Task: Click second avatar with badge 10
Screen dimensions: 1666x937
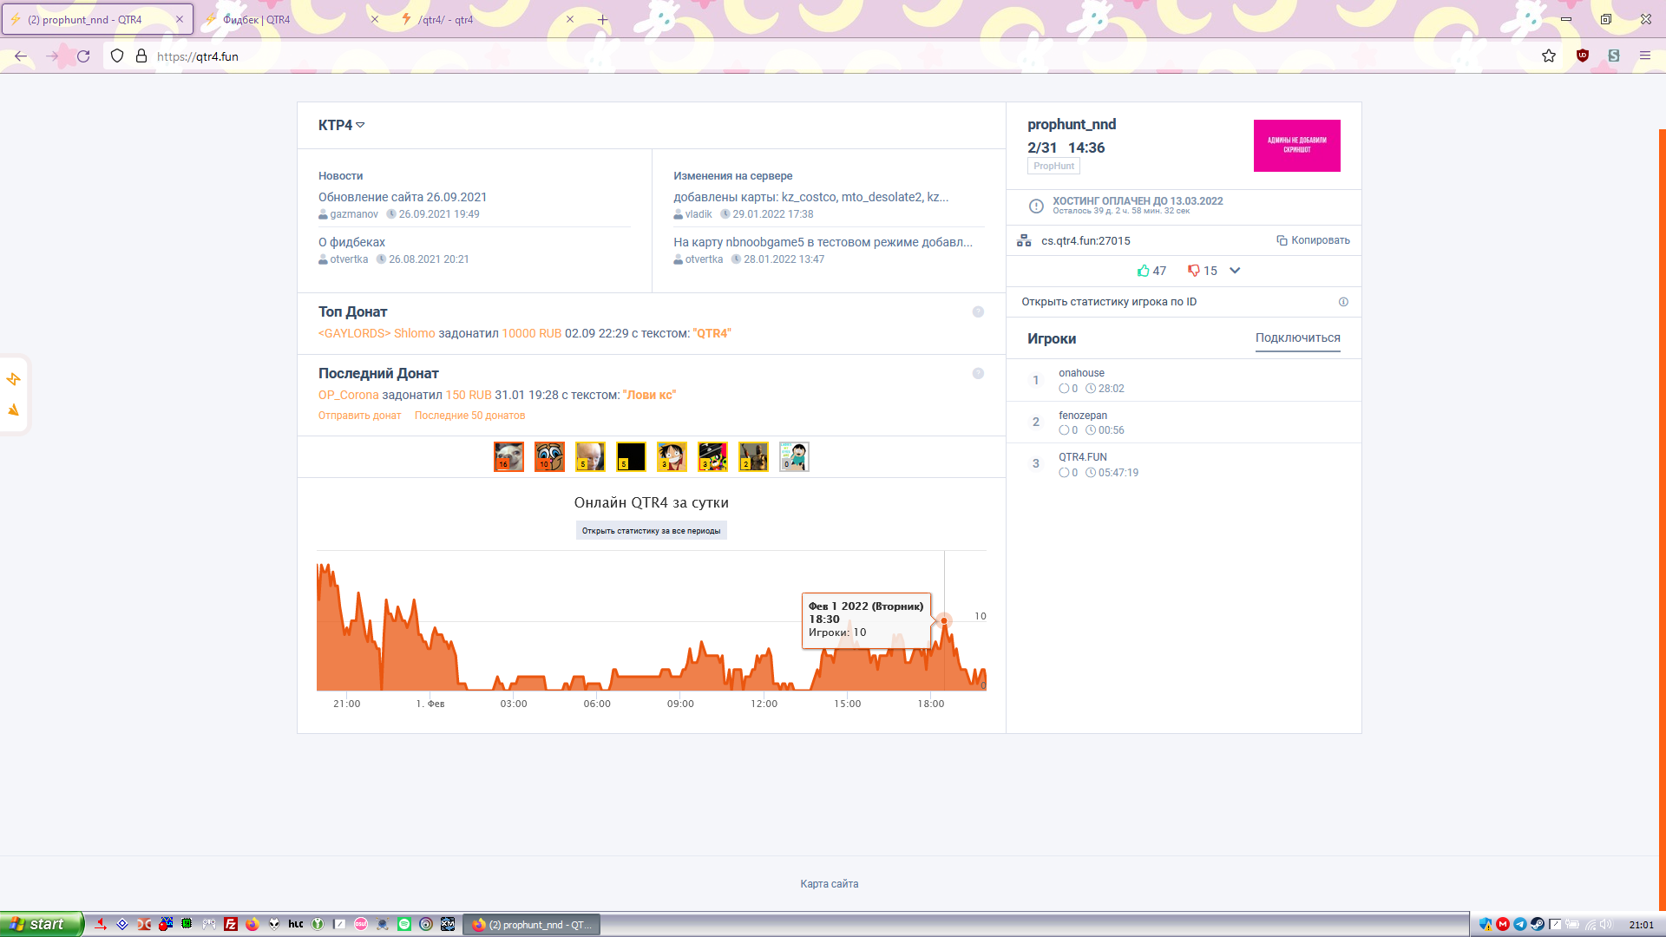Action: click(549, 456)
